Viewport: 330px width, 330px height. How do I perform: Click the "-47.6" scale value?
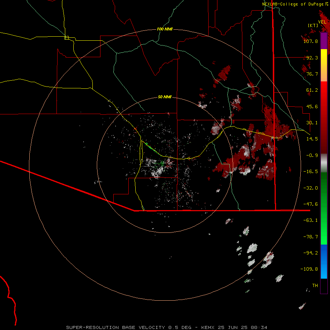click(x=311, y=204)
